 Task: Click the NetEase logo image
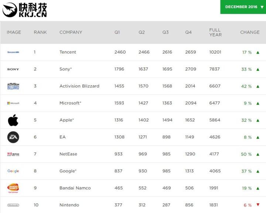[13, 154]
